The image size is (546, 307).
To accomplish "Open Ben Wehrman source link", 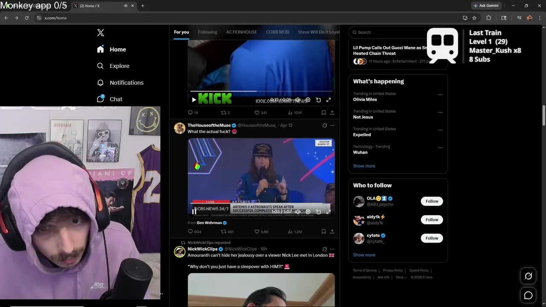I will (212, 223).
